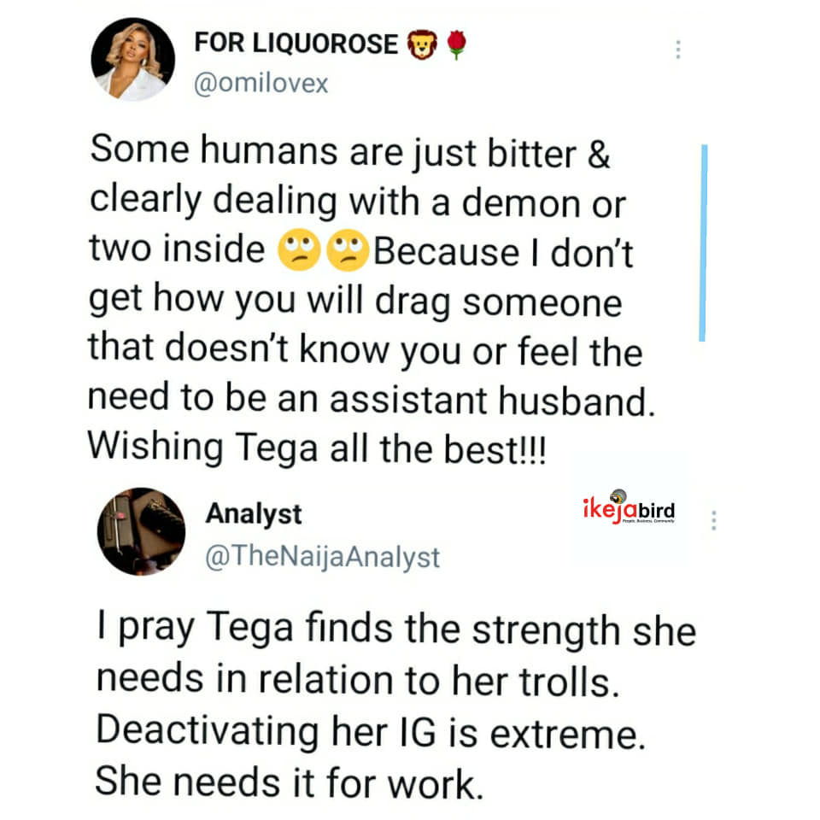
Task: Click the 'Some humans are just bitter' line
Action: tap(350, 151)
